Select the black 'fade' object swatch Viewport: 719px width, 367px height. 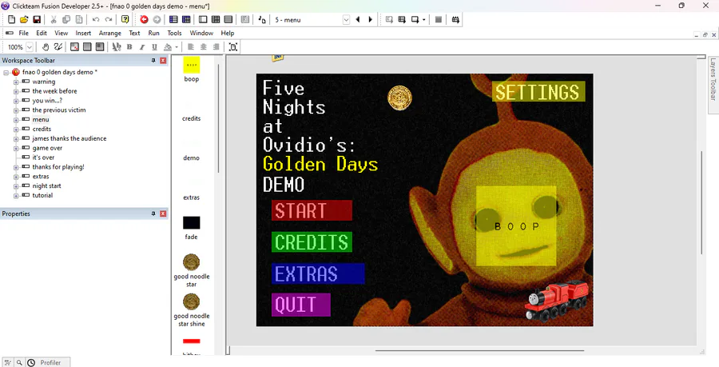pyautogui.click(x=191, y=223)
